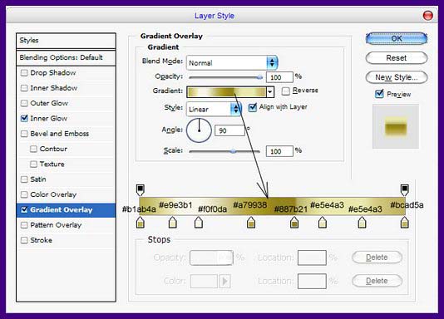Uncheck the Preview checkbox
Viewport: 444px width, 319px height.
pos(379,94)
